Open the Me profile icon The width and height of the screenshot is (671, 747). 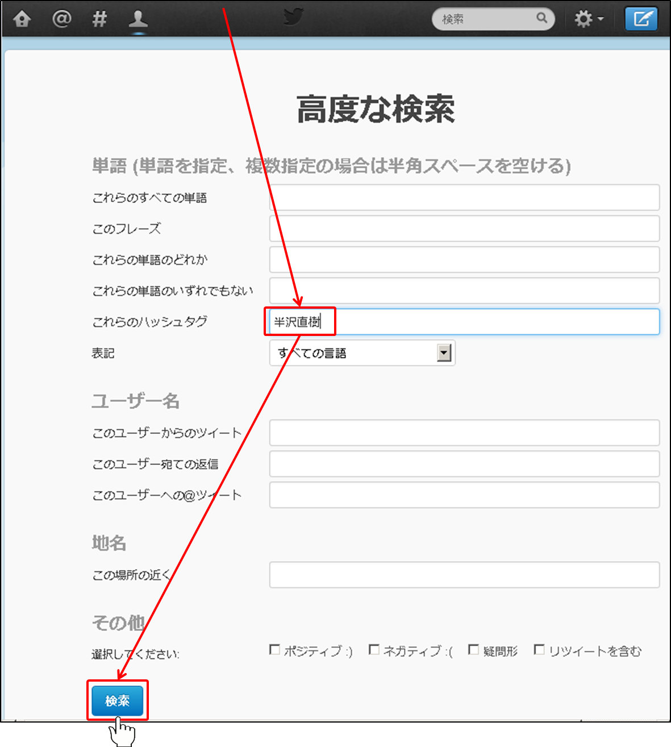pyautogui.click(x=138, y=19)
